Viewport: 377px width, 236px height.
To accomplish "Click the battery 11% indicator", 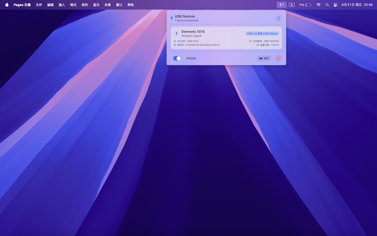I will 305,5.
